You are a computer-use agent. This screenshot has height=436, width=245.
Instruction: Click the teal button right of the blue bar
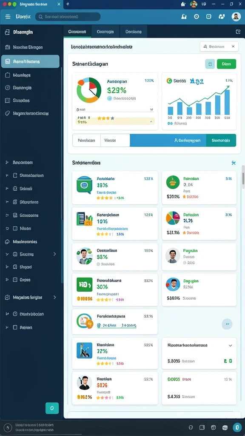click(x=221, y=141)
